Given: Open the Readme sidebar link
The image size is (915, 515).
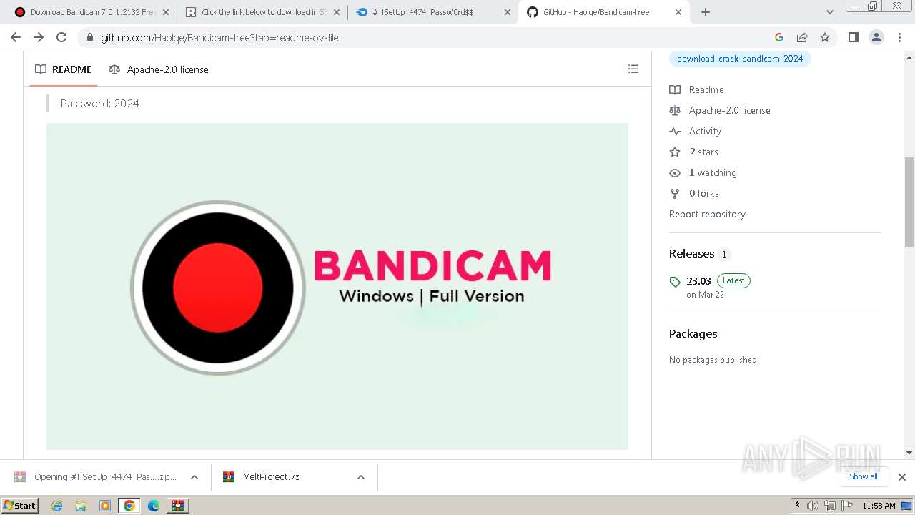Looking at the screenshot, I should 697,89.
